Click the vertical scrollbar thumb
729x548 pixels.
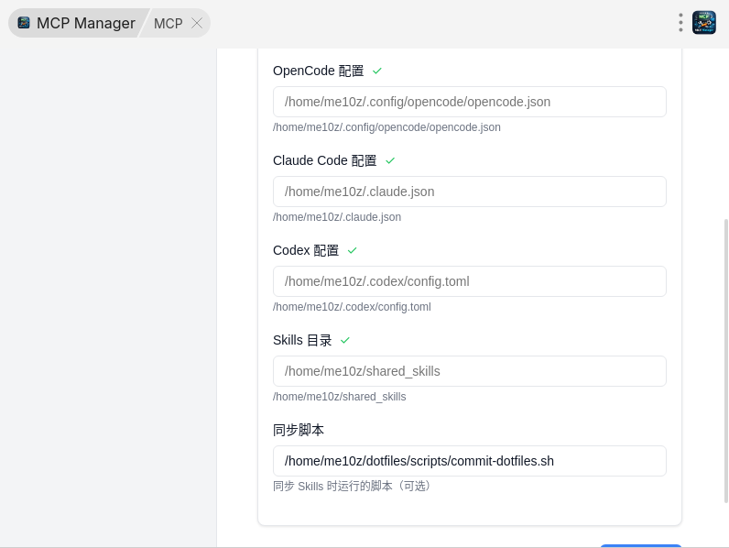(725, 361)
